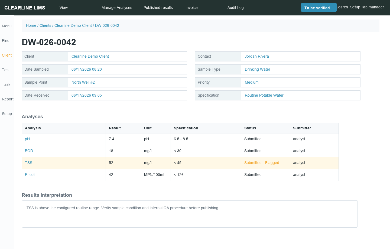Click the To be verified button
The height and width of the screenshot is (249, 390).
[319, 8]
